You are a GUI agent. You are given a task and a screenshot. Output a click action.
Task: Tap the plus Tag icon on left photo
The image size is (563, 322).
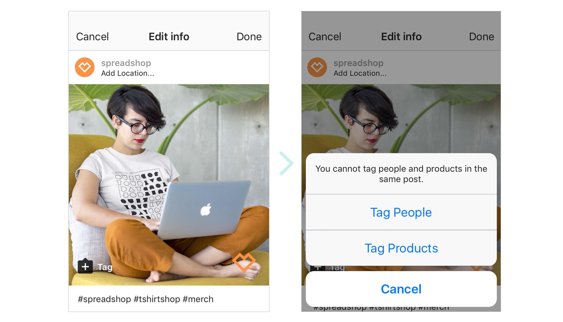point(85,266)
